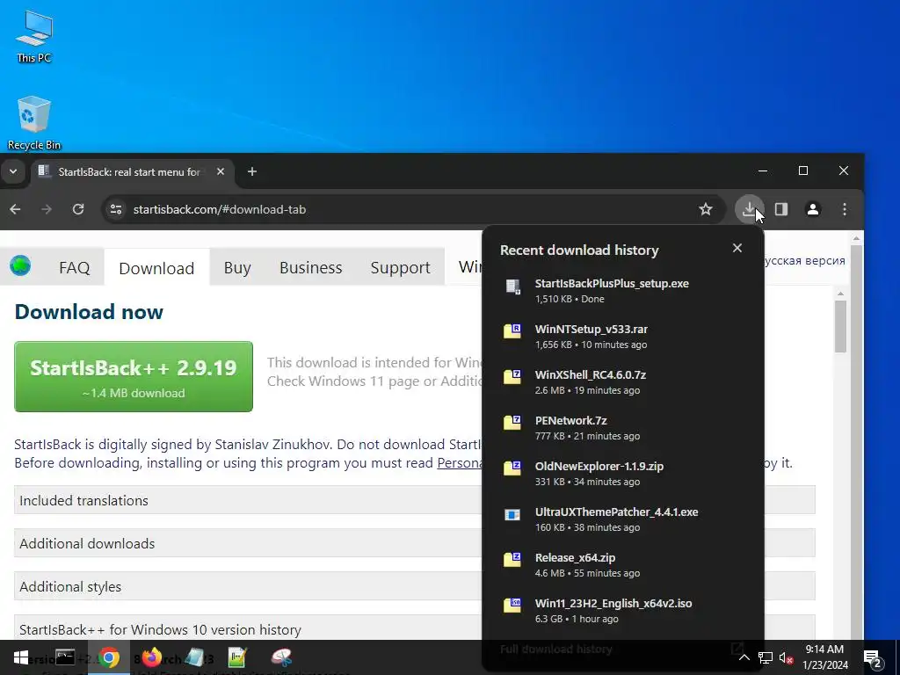
Task: Click the StartIsBack globe logo
Action: (x=21, y=265)
